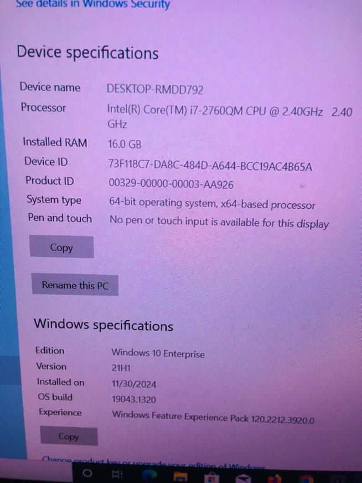Open File Explorer from the taskbar
362x483 pixels.
click(180, 477)
